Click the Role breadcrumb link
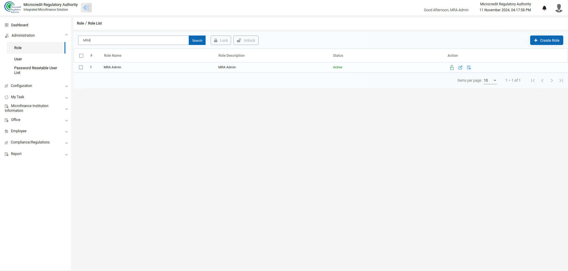The image size is (568, 271). pyautogui.click(x=80, y=23)
